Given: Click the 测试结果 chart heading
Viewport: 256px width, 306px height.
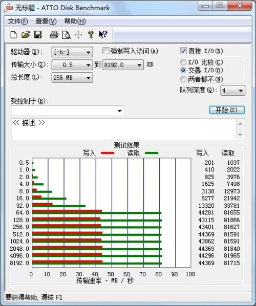Looking at the screenshot, I should pos(126,145).
